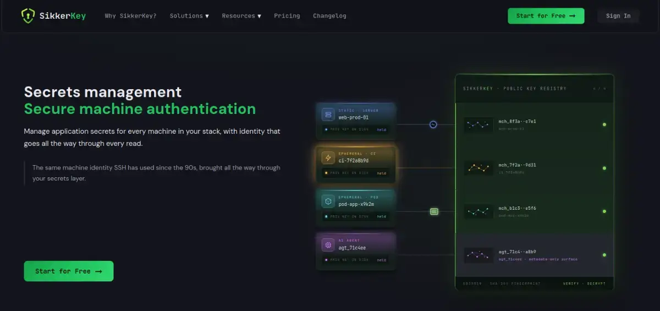Image resolution: width=660 pixels, height=311 pixels.
Task: Click Start for Free below hero text
Action: pyautogui.click(x=69, y=271)
